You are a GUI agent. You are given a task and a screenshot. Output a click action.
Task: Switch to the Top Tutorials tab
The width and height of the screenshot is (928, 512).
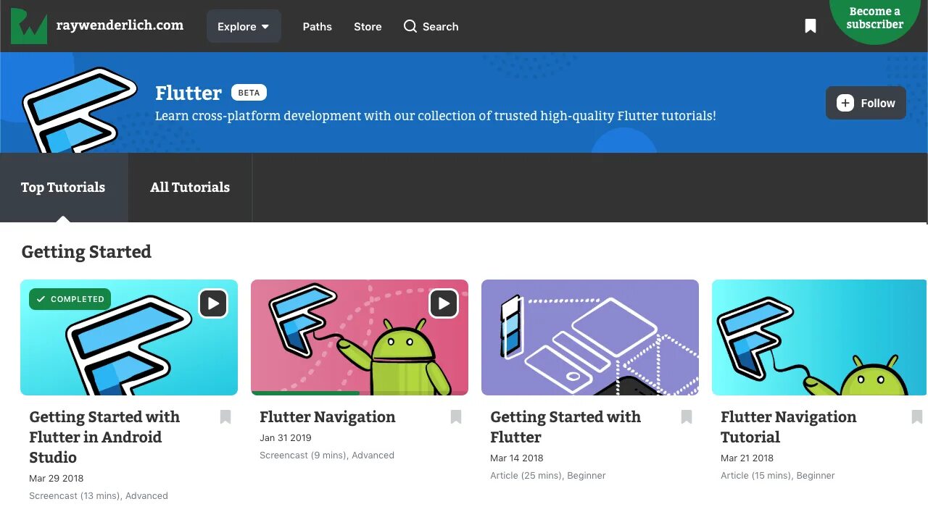tap(63, 188)
